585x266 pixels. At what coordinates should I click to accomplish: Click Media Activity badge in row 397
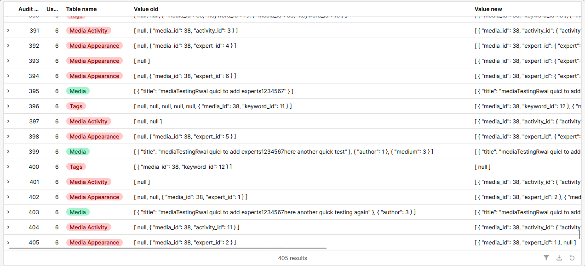pos(88,122)
